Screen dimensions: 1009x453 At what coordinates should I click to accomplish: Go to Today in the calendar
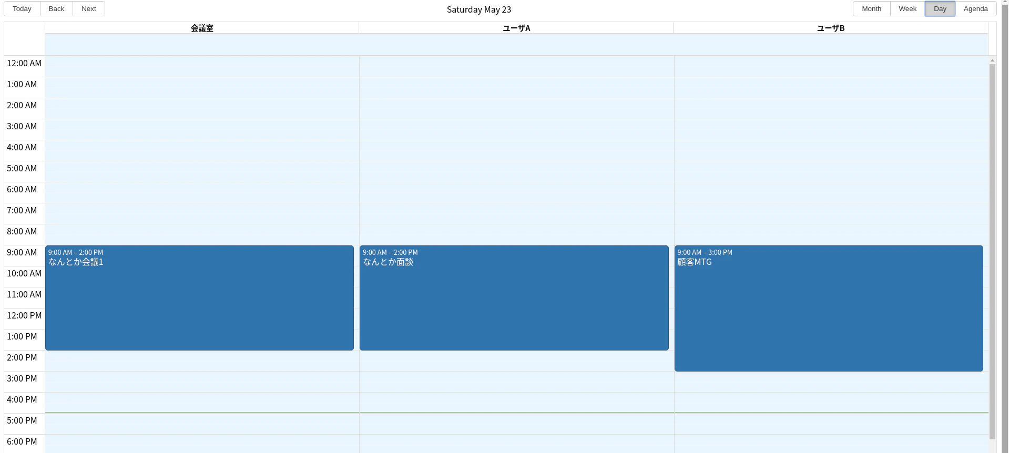point(22,9)
